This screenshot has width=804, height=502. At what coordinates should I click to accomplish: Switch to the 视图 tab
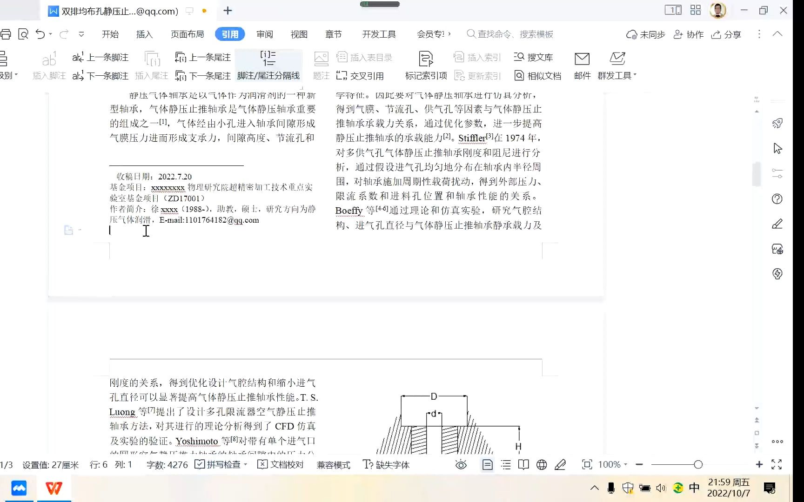(299, 34)
